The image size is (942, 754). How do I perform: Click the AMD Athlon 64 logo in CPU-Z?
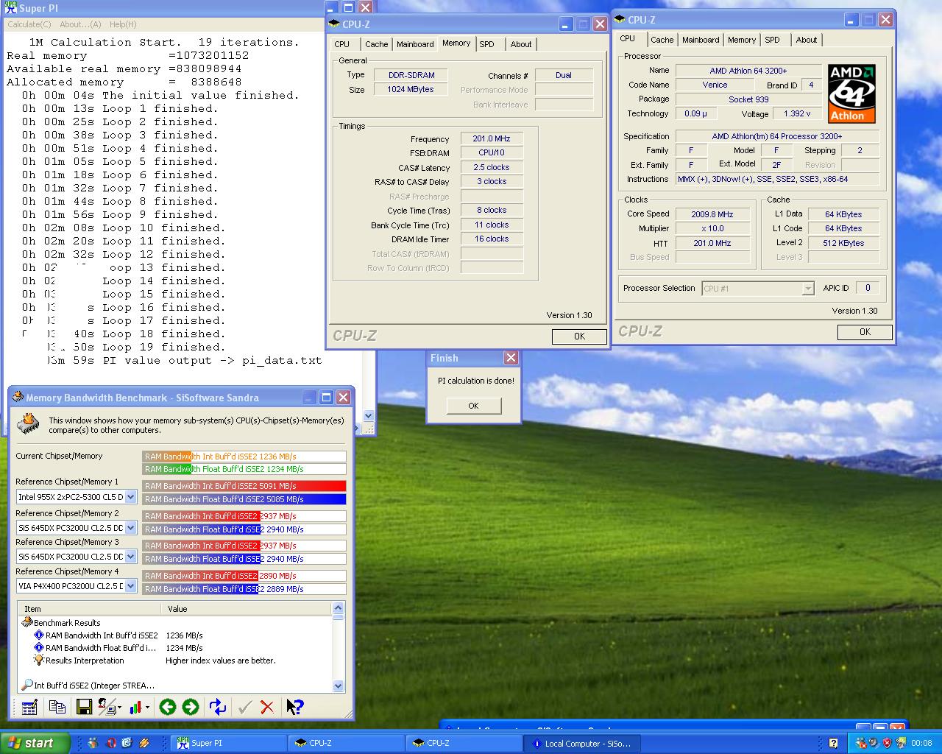click(851, 94)
